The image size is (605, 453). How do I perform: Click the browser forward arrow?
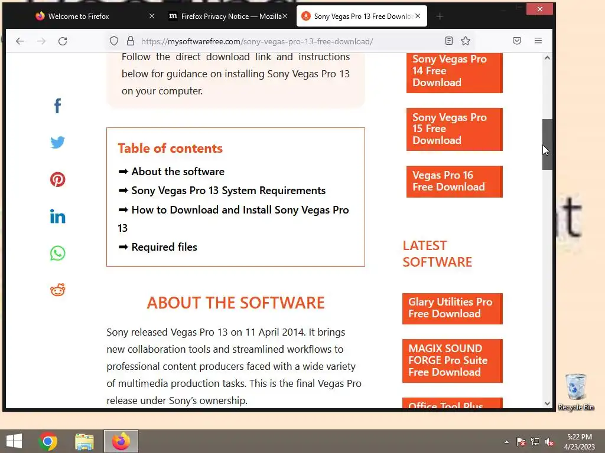(41, 41)
